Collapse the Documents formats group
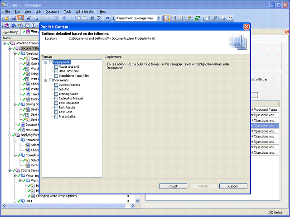 click(x=46, y=80)
